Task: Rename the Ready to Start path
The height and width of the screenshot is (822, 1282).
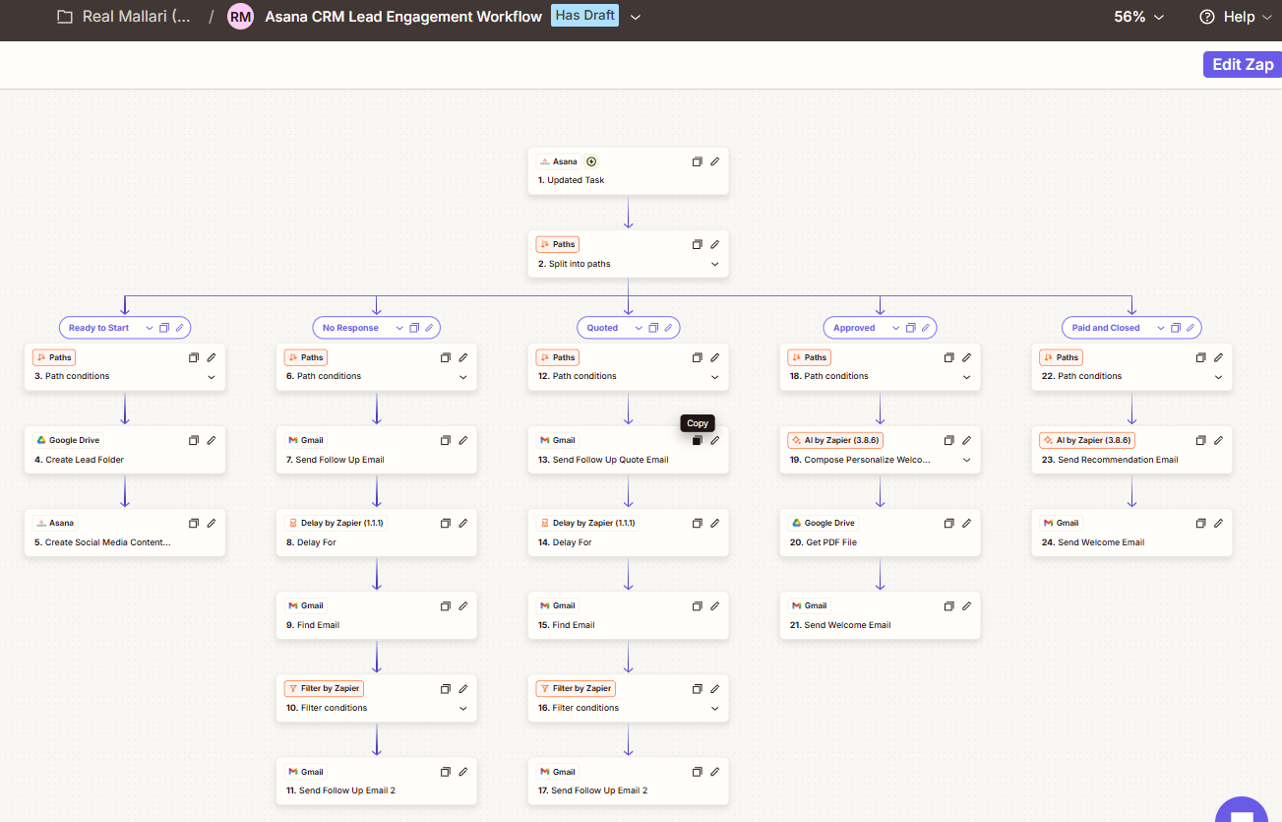Action: click(180, 328)
